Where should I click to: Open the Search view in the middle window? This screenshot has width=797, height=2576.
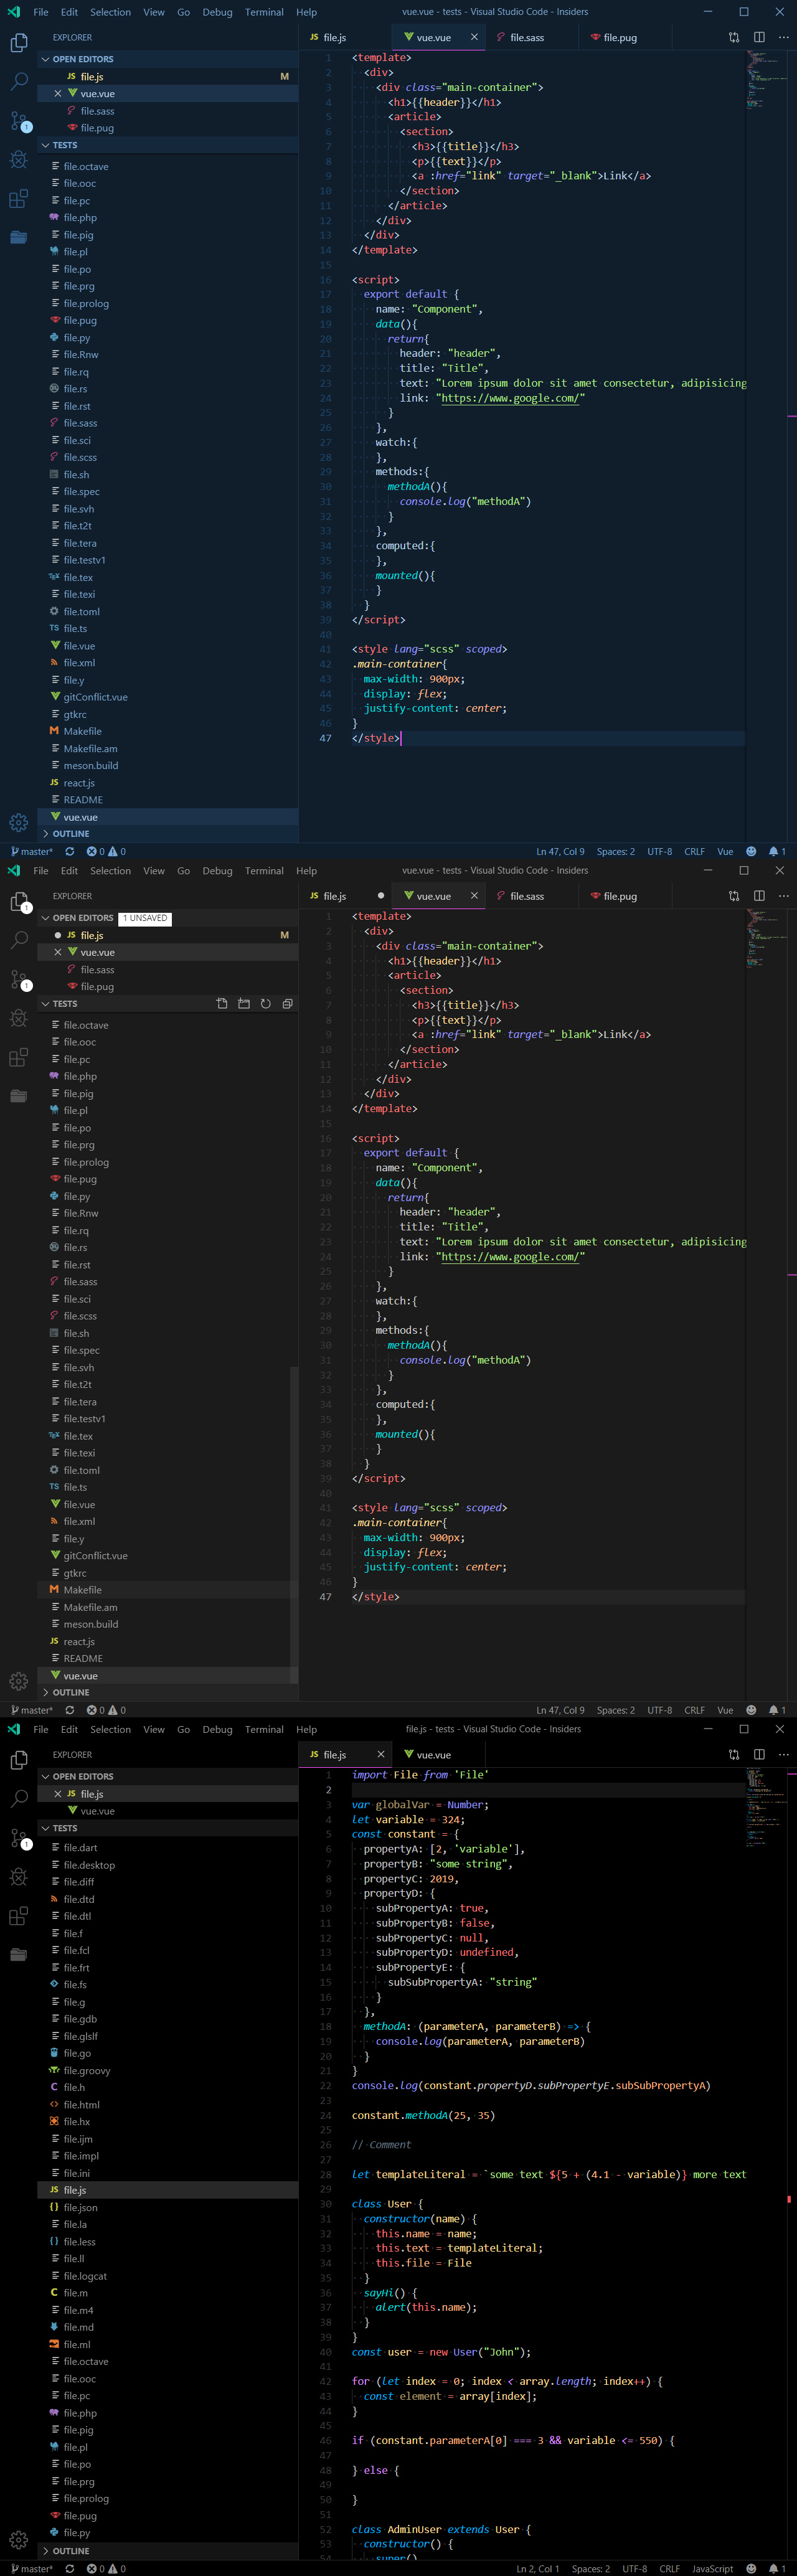(x=18, y=940)
